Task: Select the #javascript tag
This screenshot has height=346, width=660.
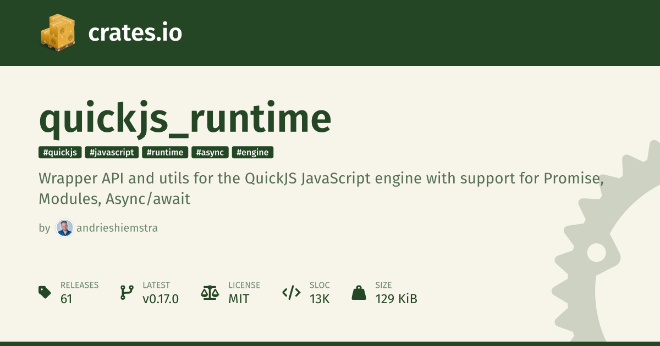Action: click(x=112, y=153)
